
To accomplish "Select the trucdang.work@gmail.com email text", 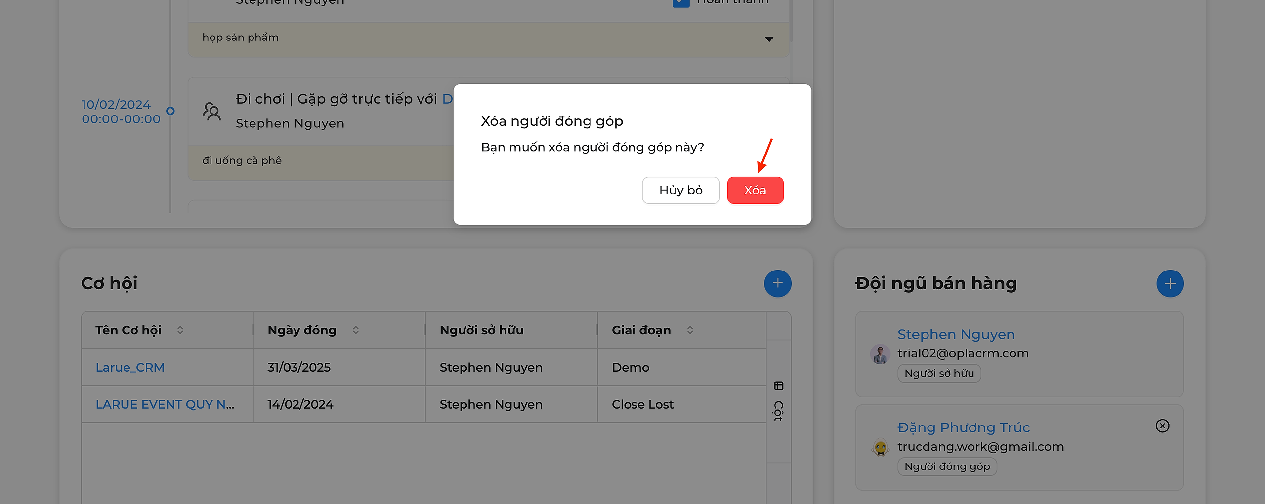I will pos(980,447).
